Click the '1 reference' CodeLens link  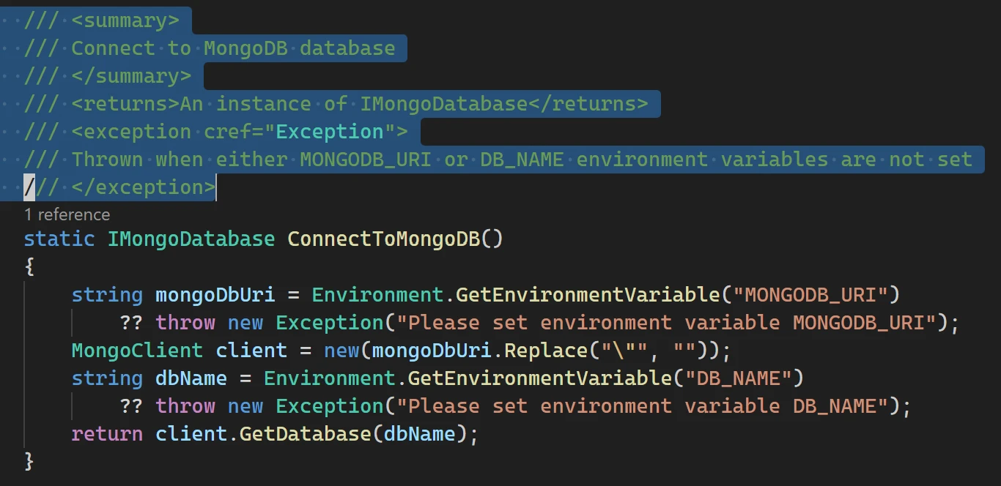[x=67, y=214]
